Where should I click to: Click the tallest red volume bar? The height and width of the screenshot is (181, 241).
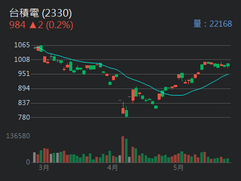[x=123, y=149]
